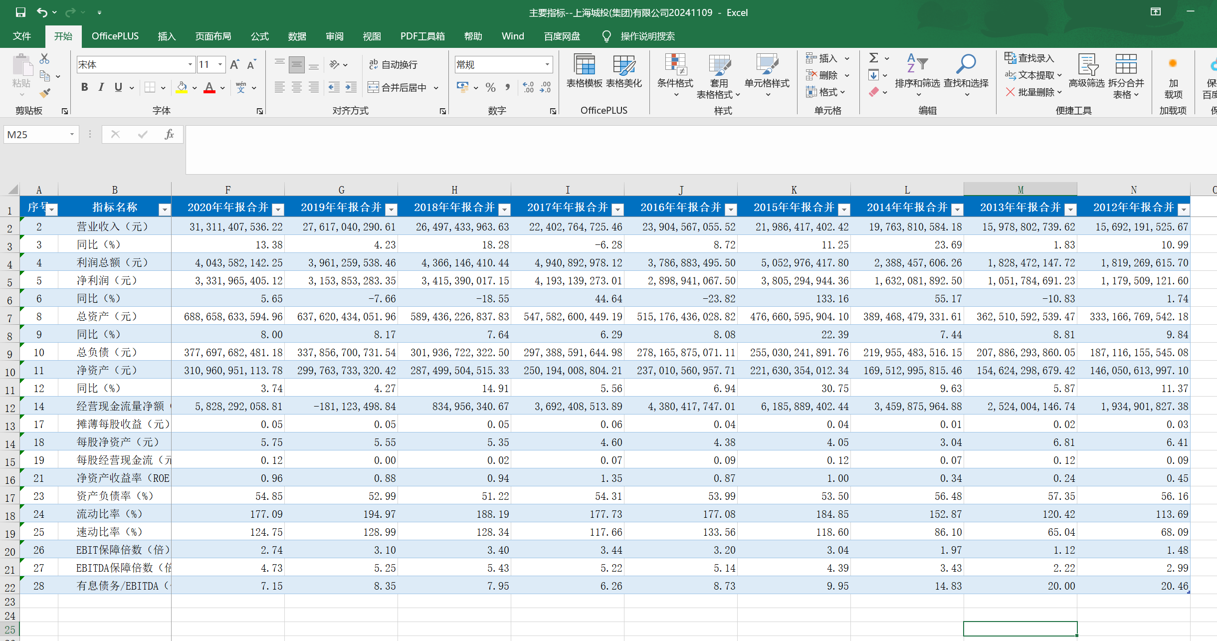Click the increase indent icon
The height and width of the screenshot is (641, 1217).
click(351, 87)
